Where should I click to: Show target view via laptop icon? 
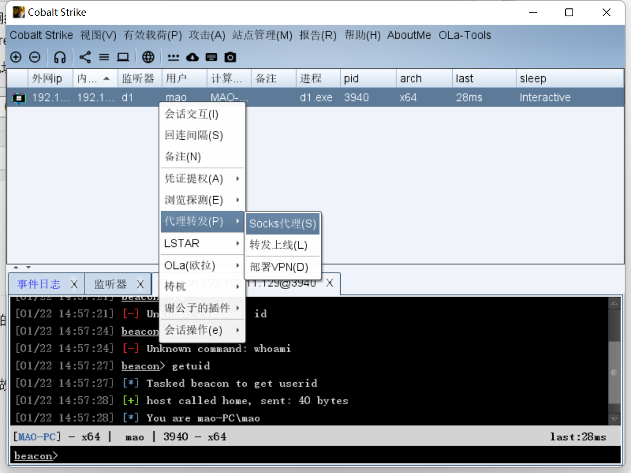tap(123, 57)
